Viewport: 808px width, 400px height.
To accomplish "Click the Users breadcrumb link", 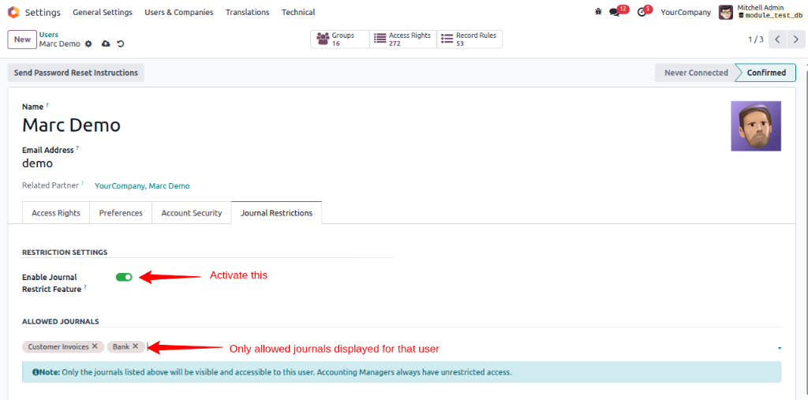I will click(49, 35).
